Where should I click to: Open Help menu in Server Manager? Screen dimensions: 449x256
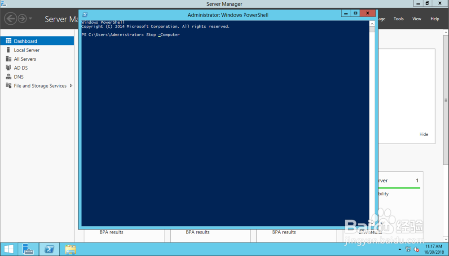point(435,19)
